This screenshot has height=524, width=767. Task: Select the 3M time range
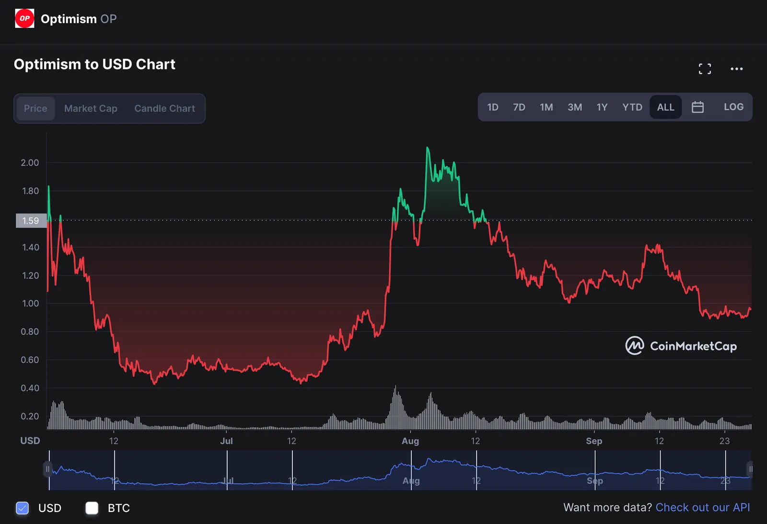coord(575,107)
